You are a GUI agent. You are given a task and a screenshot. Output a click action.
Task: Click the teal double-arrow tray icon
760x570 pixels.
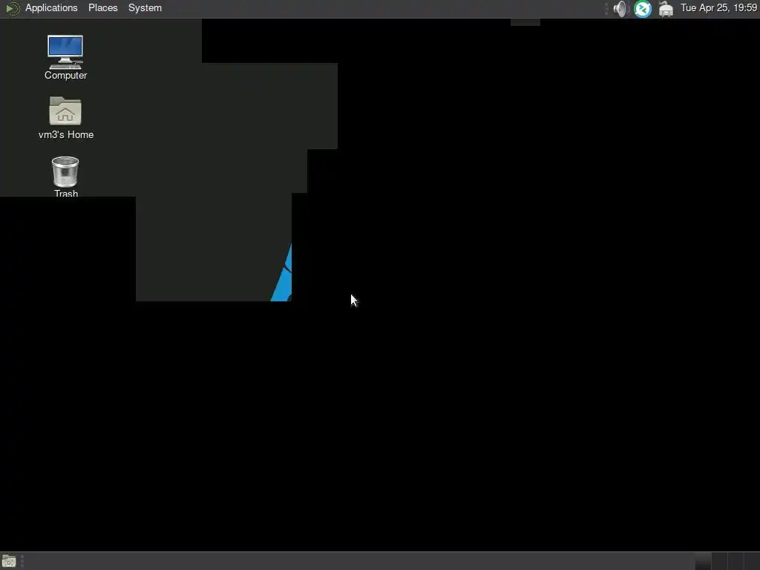pyautogui.click(x=643, y=9)
